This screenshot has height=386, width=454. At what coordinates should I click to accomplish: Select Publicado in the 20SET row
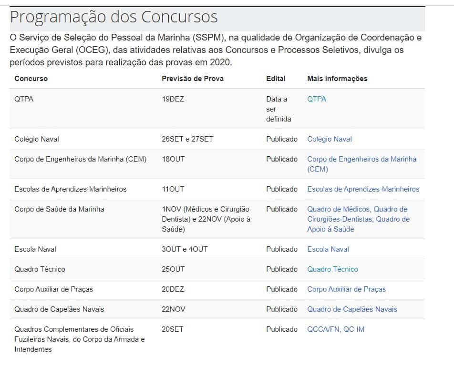(282, 329)
